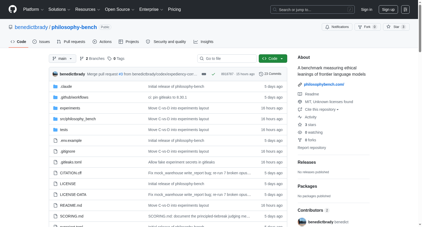Screen dimensions: 422x227
Task: Open the GitHub homepage logo
Action: click(x=13, y=9)
